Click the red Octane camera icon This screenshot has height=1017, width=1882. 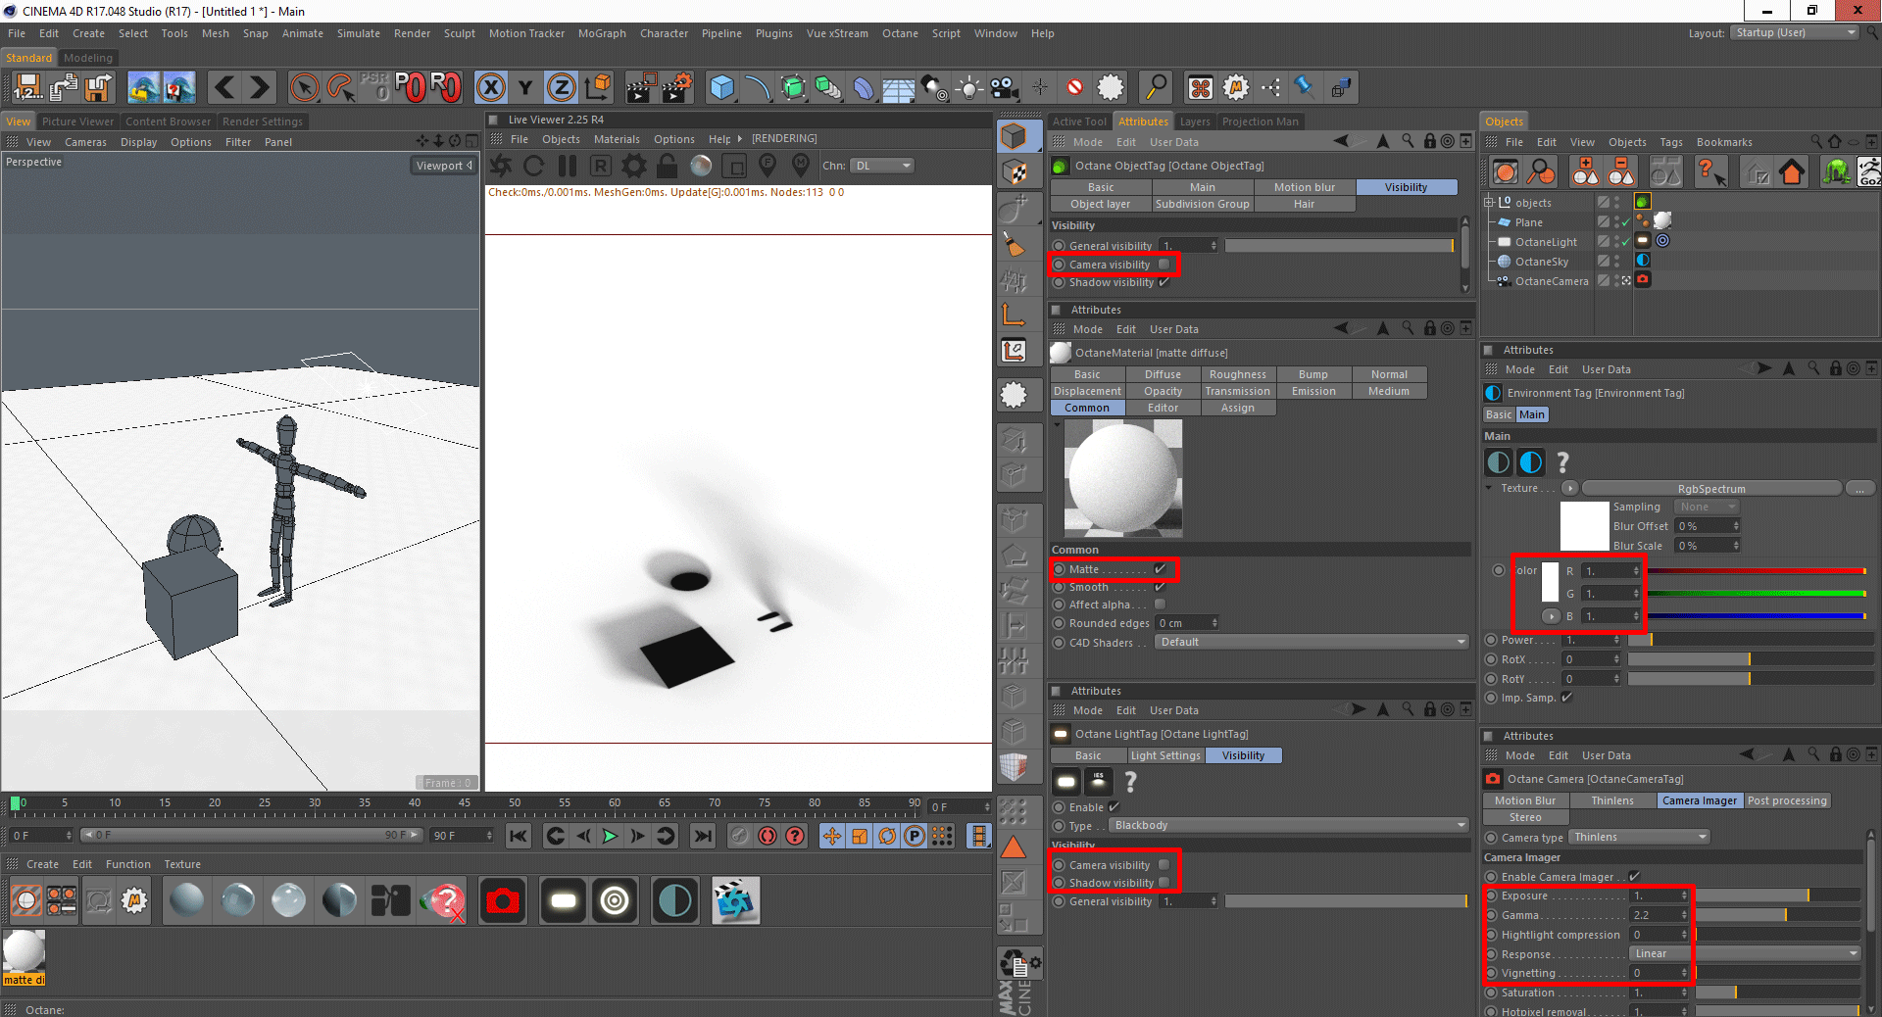pyautogui.click(x=503, y=901)
